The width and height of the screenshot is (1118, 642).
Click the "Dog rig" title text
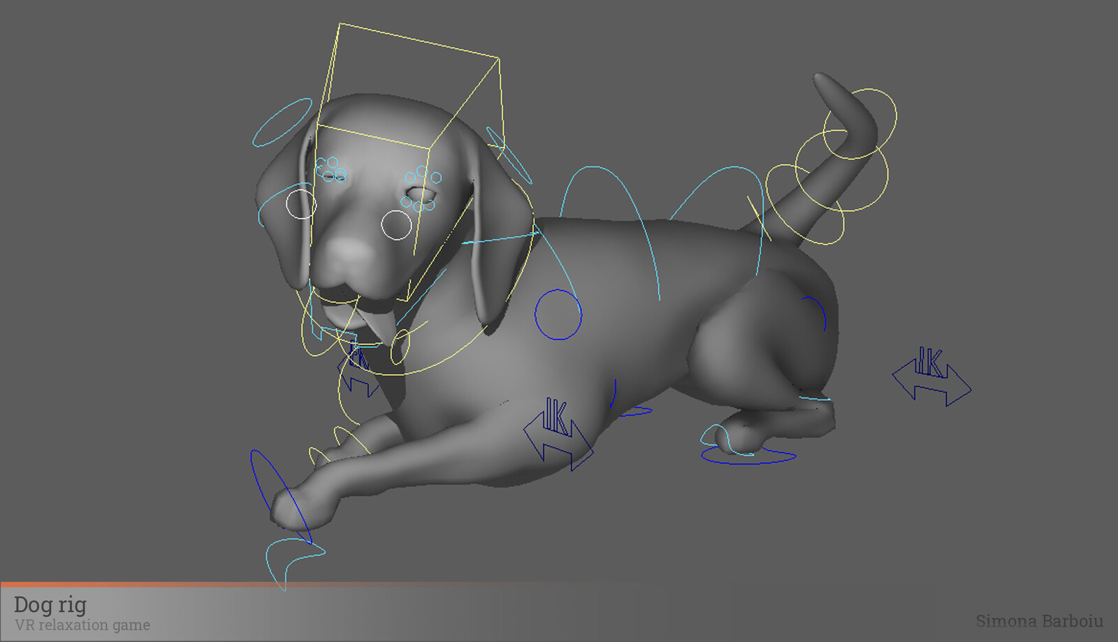[50, 605]
